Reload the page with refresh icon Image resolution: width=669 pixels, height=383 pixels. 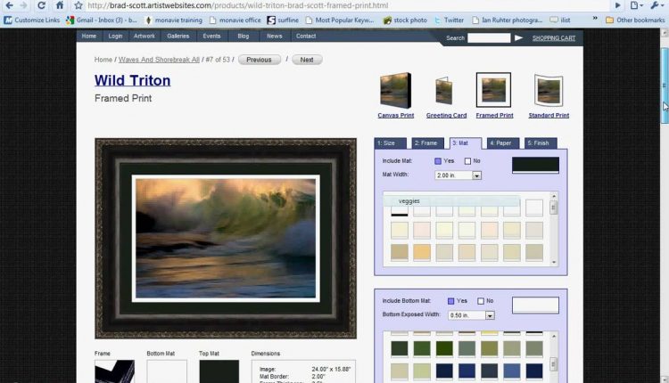pyautogui.click(x=41, y=5)
